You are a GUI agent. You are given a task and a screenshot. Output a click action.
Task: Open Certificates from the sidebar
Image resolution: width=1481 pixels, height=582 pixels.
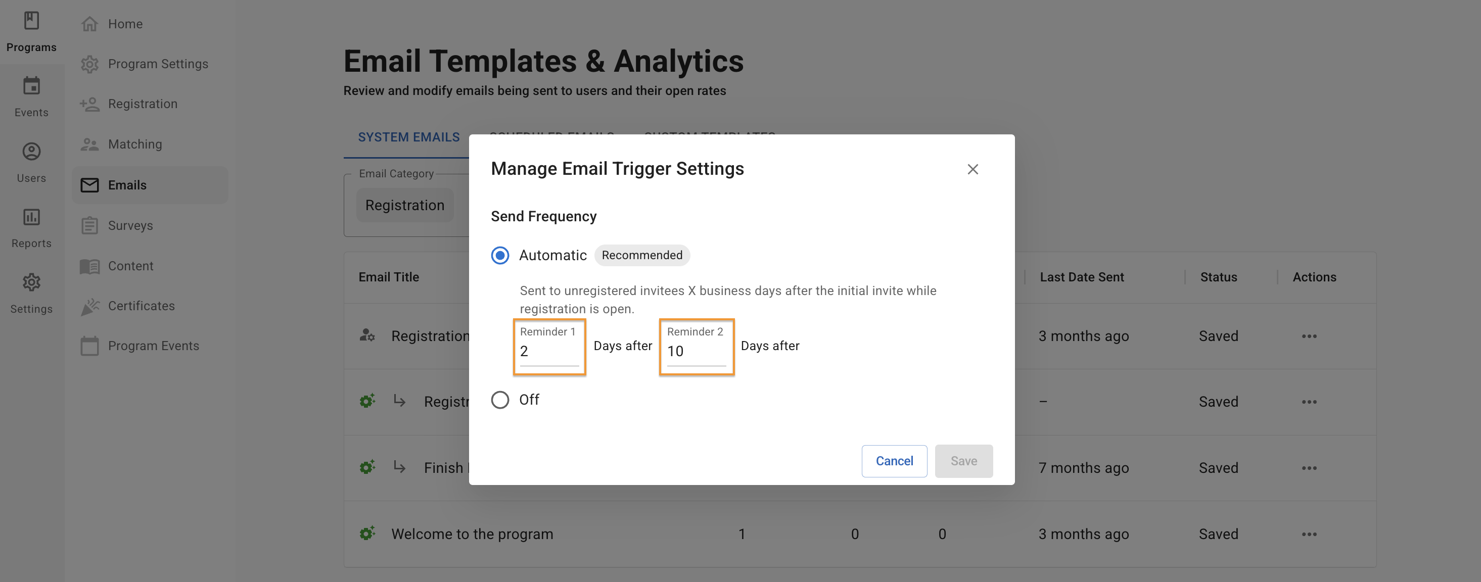pos(141,306)
